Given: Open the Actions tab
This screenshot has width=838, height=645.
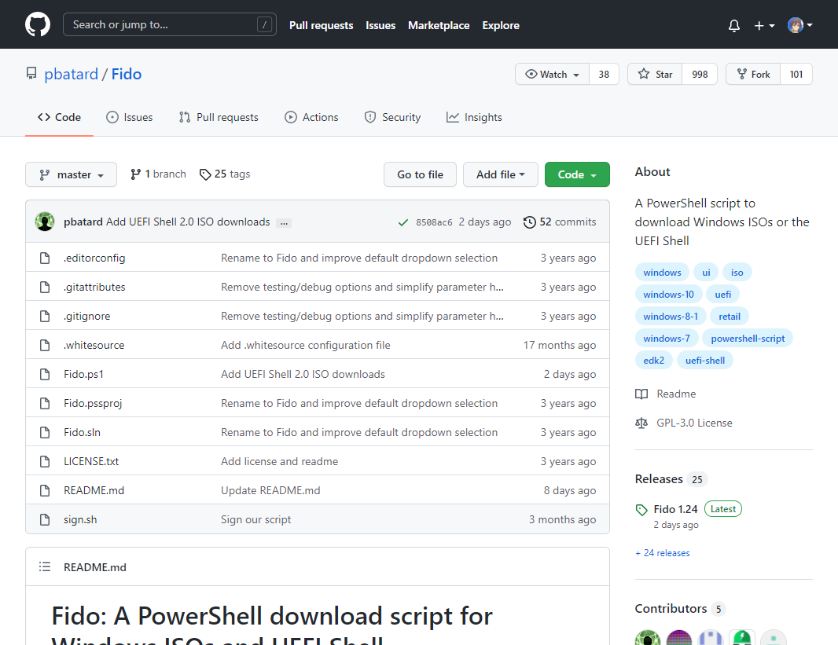Looking at the screenshot, I should [311, 118].
